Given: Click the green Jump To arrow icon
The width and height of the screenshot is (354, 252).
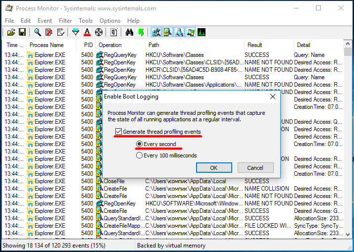Looking at the screenshot, I should [x=141, y=32].
